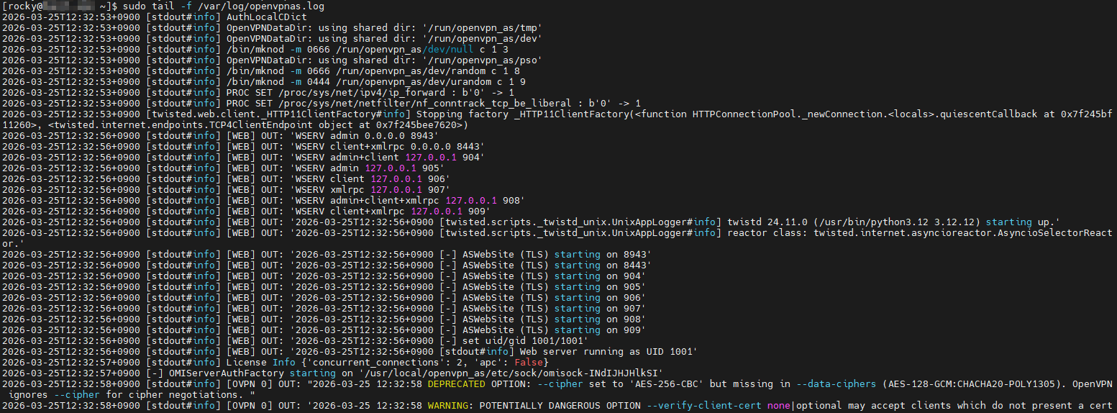Click 'WSERV client 127.0.0.1 906' entry

coord(370,178)
